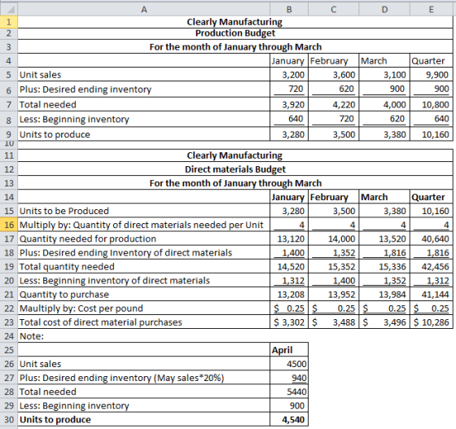Click 'Plus: Desired ending Inventory of direct materials'
This screenshot has height=429, width=456.
[125, 252]
